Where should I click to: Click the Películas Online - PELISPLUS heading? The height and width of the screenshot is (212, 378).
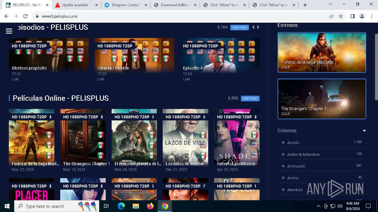61,98
